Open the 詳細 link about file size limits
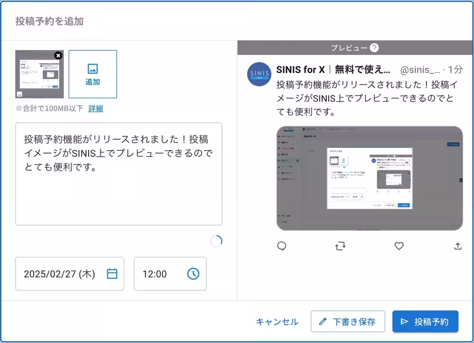474x343 pixels. pos(95,108)
